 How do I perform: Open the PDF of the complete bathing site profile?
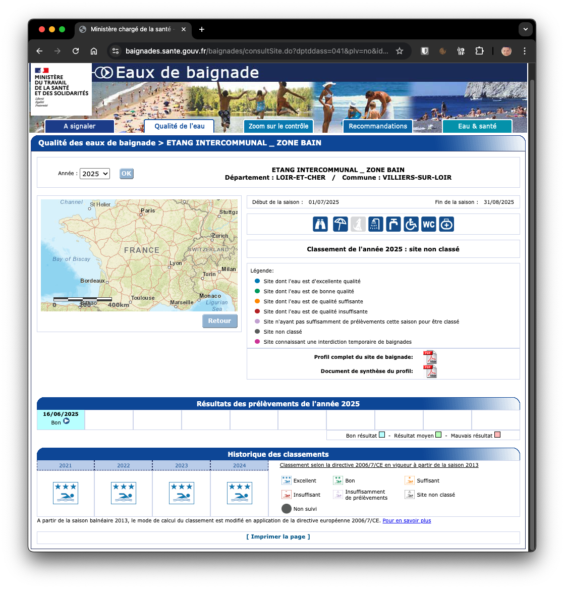430,358
